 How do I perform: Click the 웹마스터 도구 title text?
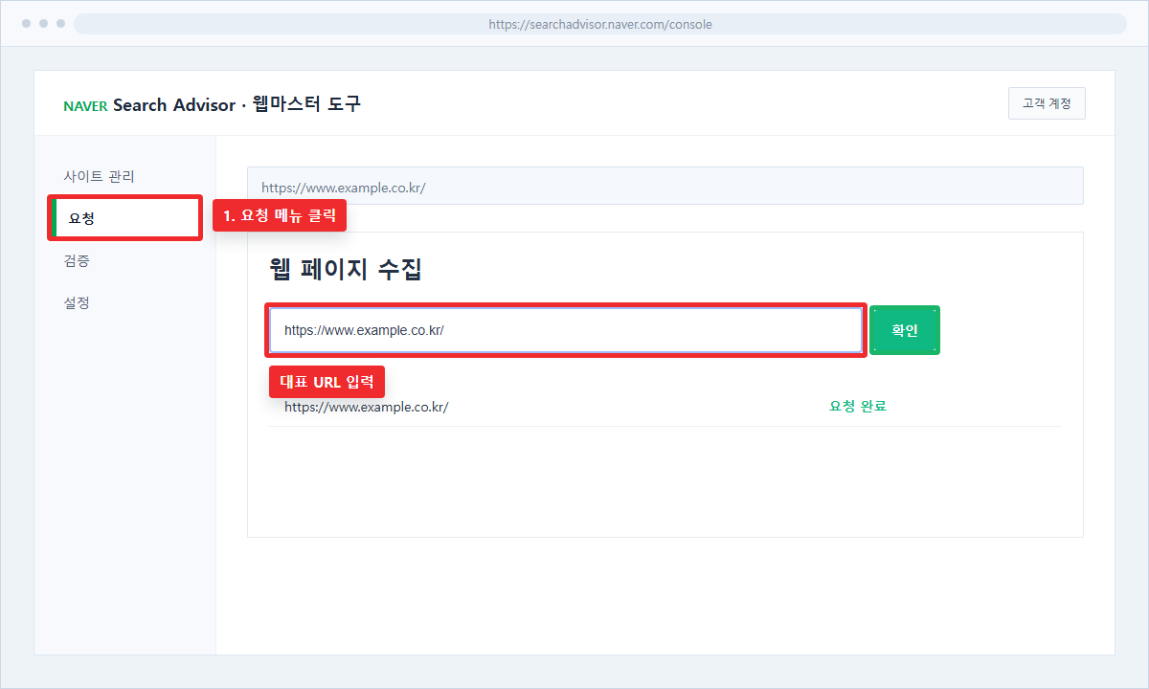306,104
